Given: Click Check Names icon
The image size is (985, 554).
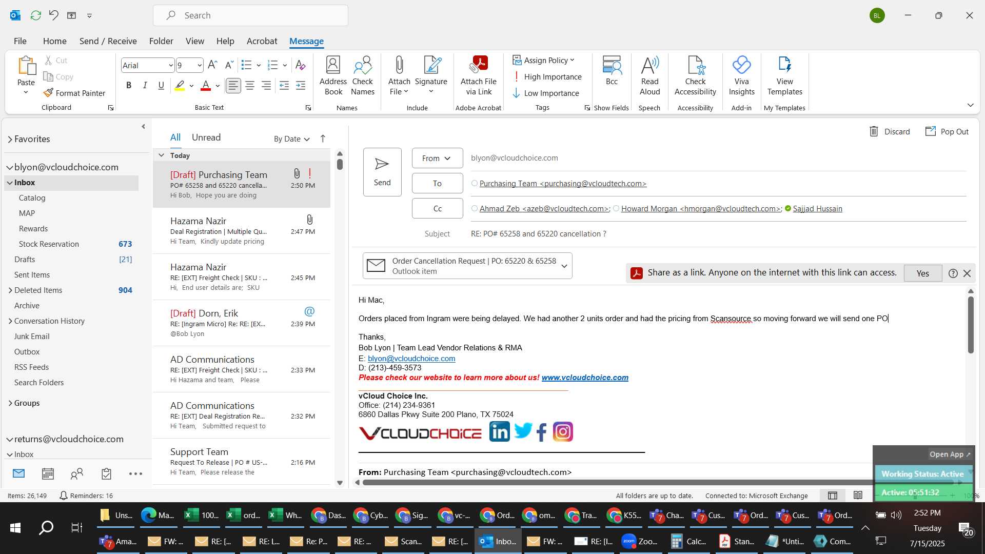Looking at the screenshot, I should pos(363,76).
